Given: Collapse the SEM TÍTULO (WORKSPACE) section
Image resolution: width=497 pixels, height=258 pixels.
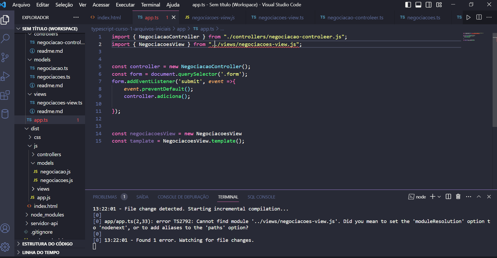Looking at the screenshot, I should tap(50, 28).
